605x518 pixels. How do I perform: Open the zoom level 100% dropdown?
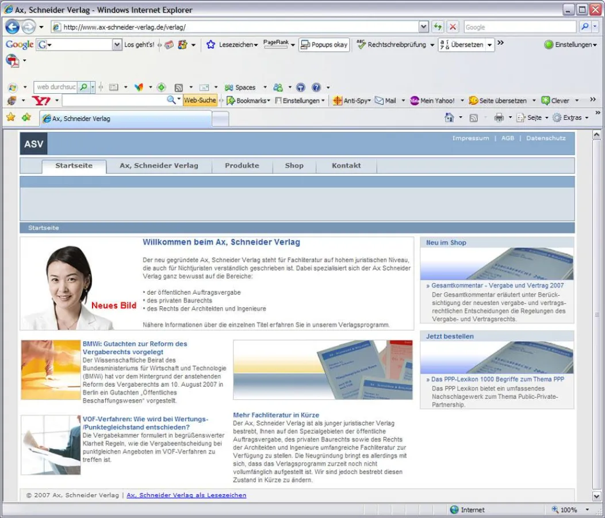(x=587, y=510)
